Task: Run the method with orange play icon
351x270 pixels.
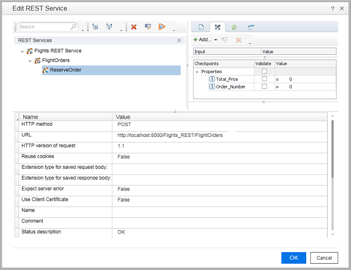Action: tap(162, 27)
